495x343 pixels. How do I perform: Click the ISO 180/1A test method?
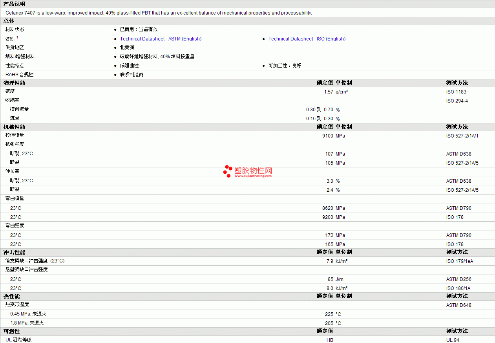coord(458,288)
